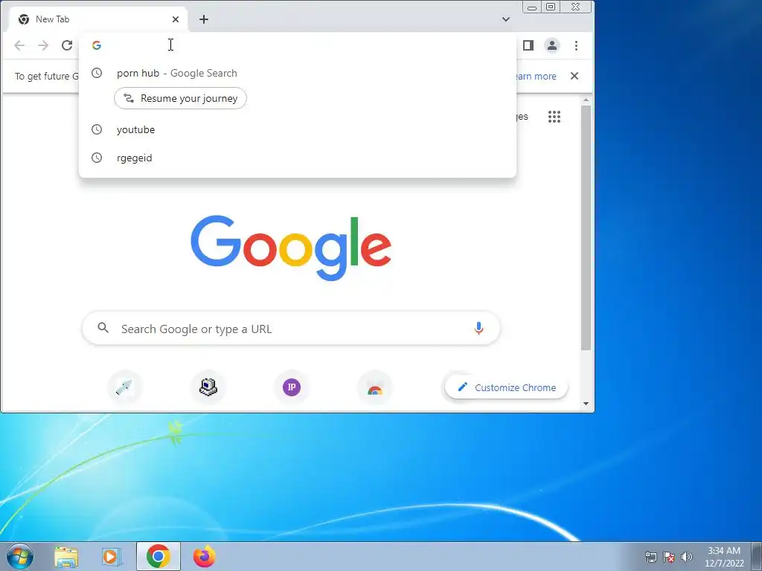
Task: Open the Chrome side panel
Action: point(528,45)
